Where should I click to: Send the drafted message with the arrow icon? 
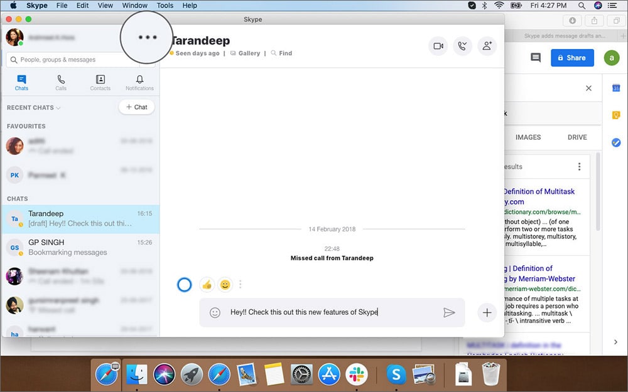450,312
